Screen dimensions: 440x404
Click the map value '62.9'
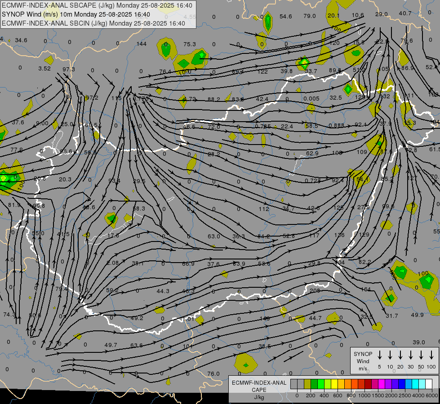click(x=312, y=154)
